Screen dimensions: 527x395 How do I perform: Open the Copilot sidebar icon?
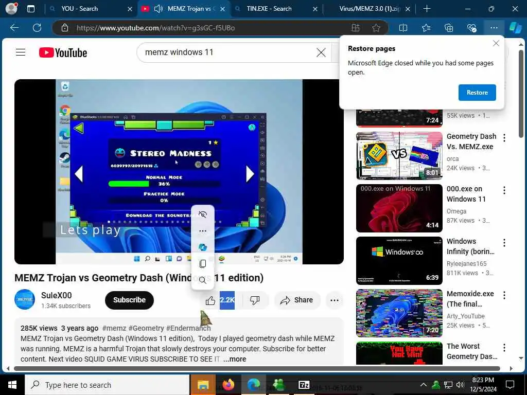click(515, 28)
